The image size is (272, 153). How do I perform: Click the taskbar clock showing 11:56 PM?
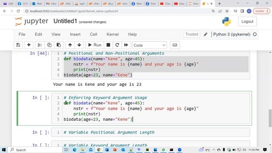254,150
